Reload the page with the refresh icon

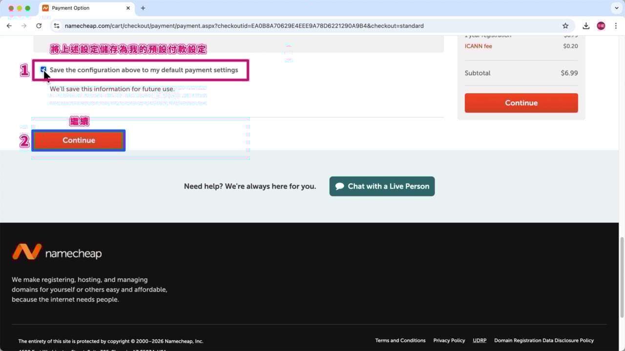39,26
